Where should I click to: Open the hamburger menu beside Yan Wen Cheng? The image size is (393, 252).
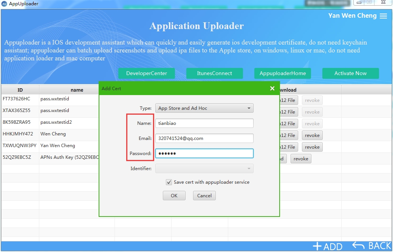383,16
